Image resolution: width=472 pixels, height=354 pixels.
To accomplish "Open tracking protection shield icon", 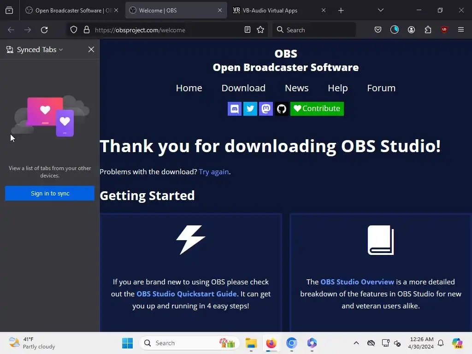I will tap(74, 30).
